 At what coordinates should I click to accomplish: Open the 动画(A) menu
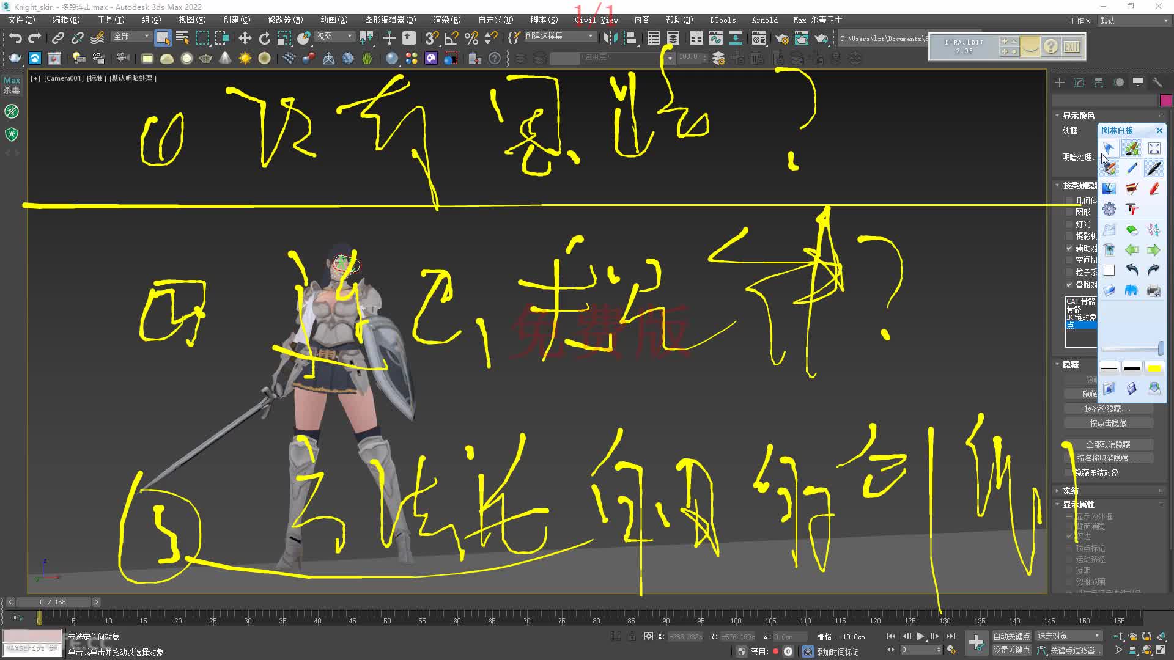(x=334, y=20)
